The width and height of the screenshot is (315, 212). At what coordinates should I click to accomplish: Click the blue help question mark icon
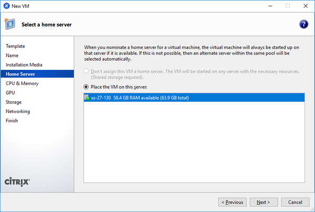pos(303,24)
